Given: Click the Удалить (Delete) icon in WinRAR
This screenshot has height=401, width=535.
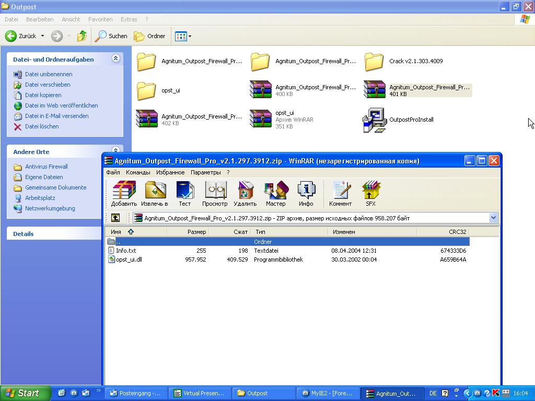Looking at the screenshot, I should coord(245,194).
